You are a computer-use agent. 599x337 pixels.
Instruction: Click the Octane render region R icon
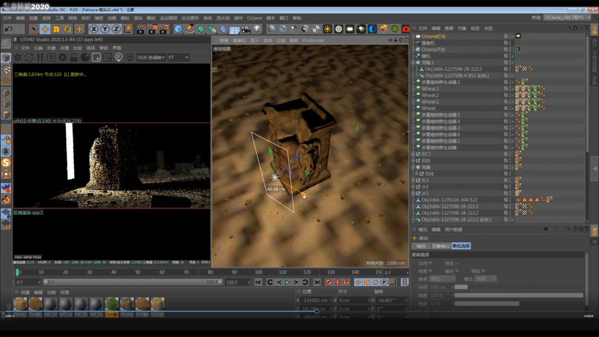coord(51,57)
